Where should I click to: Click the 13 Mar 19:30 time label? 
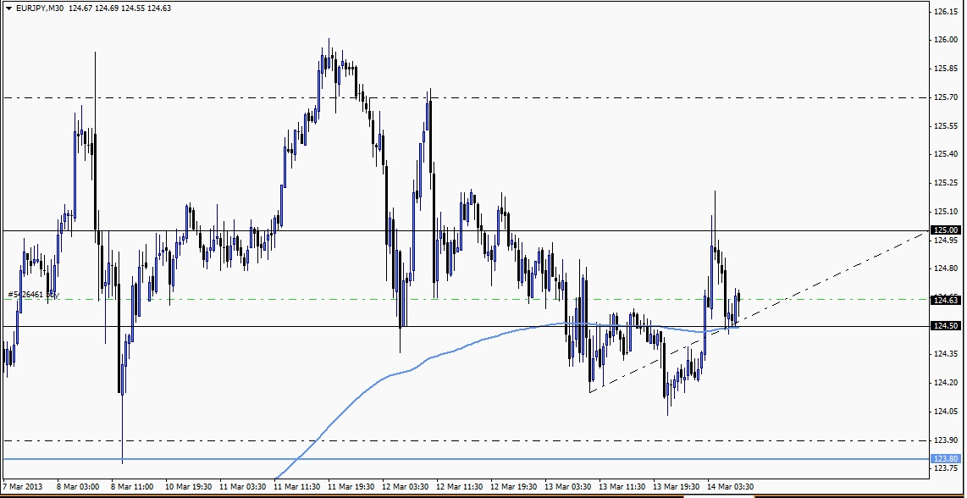point(677,487)
